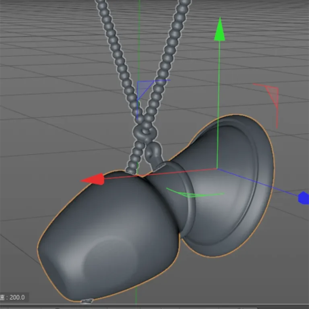Click the green Y-axis arrow tip
Screen dimensions: 309x309
click(220, 29)
